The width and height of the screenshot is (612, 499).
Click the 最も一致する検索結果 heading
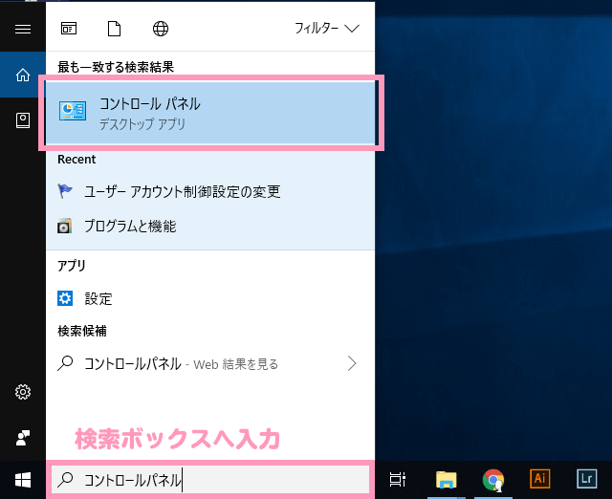116,67
